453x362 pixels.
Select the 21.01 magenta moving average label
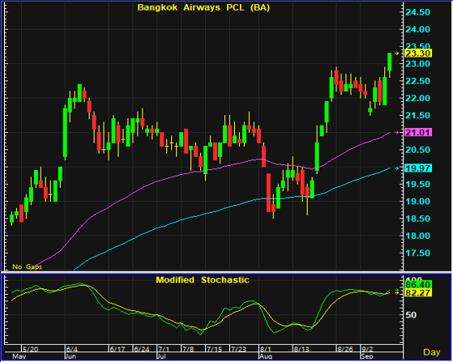[418, 133]
